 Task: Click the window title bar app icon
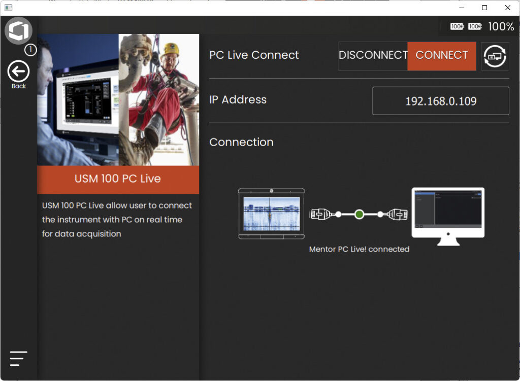pyautogui.click(x=8, y=7)
